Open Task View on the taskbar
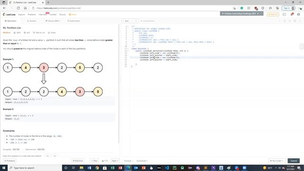Screen dimensions: 304x171 point(74,168)
